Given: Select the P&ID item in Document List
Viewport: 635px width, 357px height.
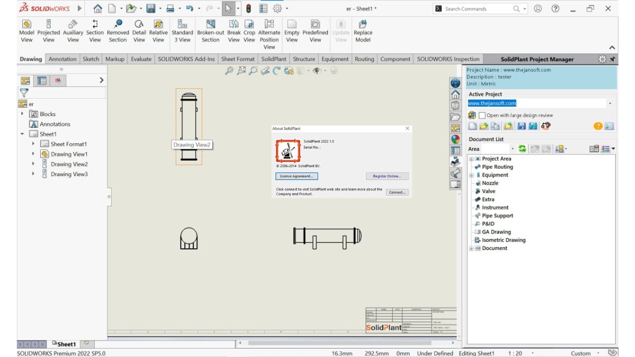Looking at the screenshot, I should coord(488,224).
